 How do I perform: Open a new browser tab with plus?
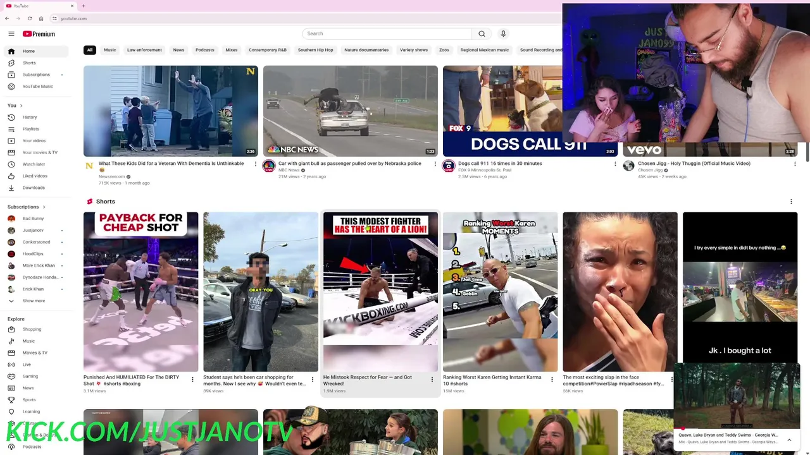coord(83,6)
